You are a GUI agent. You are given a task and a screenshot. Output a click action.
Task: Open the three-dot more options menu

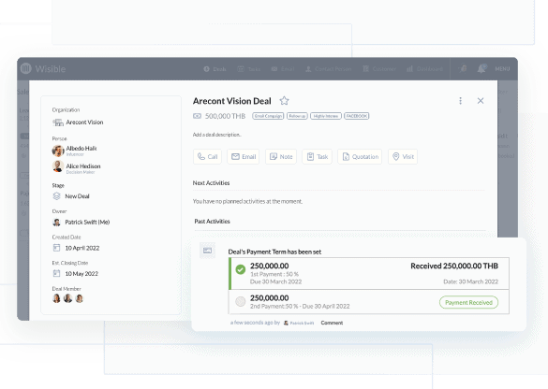point(460,101)
